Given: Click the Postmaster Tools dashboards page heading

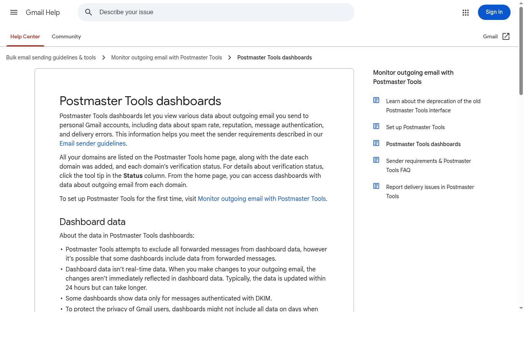Looking at the screenshot, I should click(140, 101).
